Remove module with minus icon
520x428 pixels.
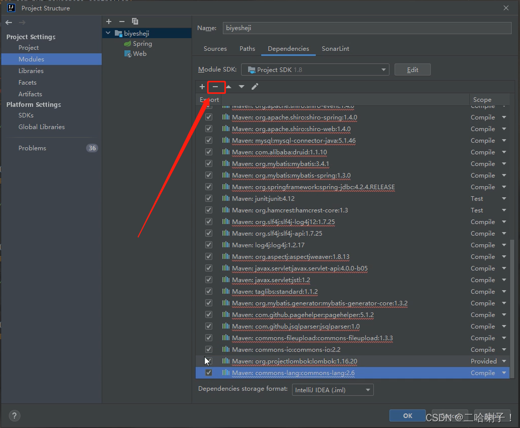pos(122,22)
